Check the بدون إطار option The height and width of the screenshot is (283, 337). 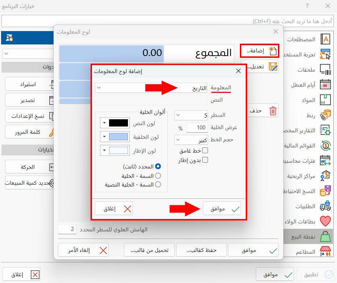coord(205,159)
